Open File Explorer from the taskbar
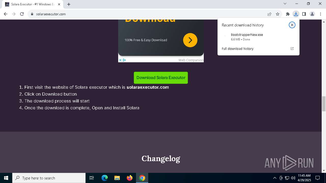326x183 pixels. 117,178
